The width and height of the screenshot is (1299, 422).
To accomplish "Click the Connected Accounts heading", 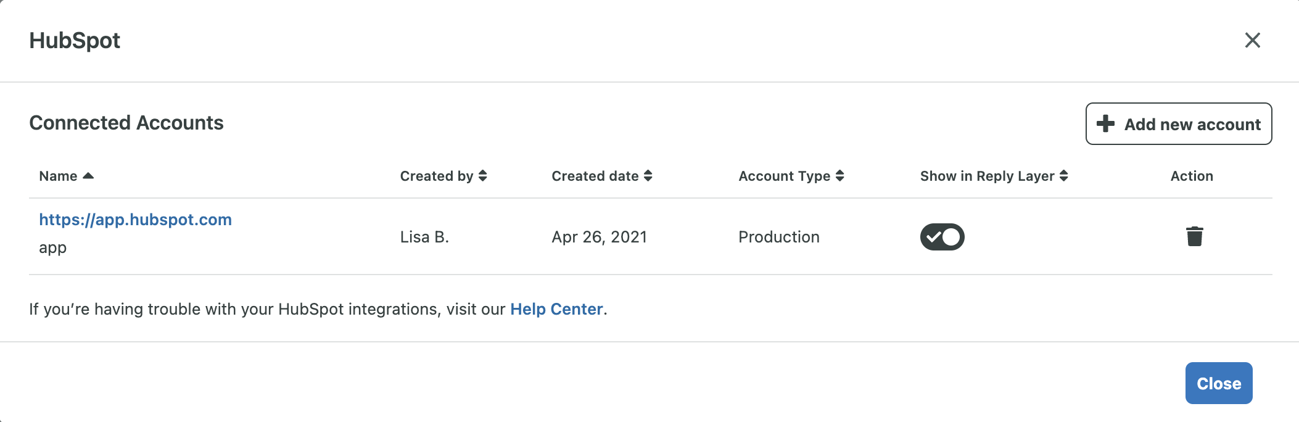I will [x=126, y=123].
